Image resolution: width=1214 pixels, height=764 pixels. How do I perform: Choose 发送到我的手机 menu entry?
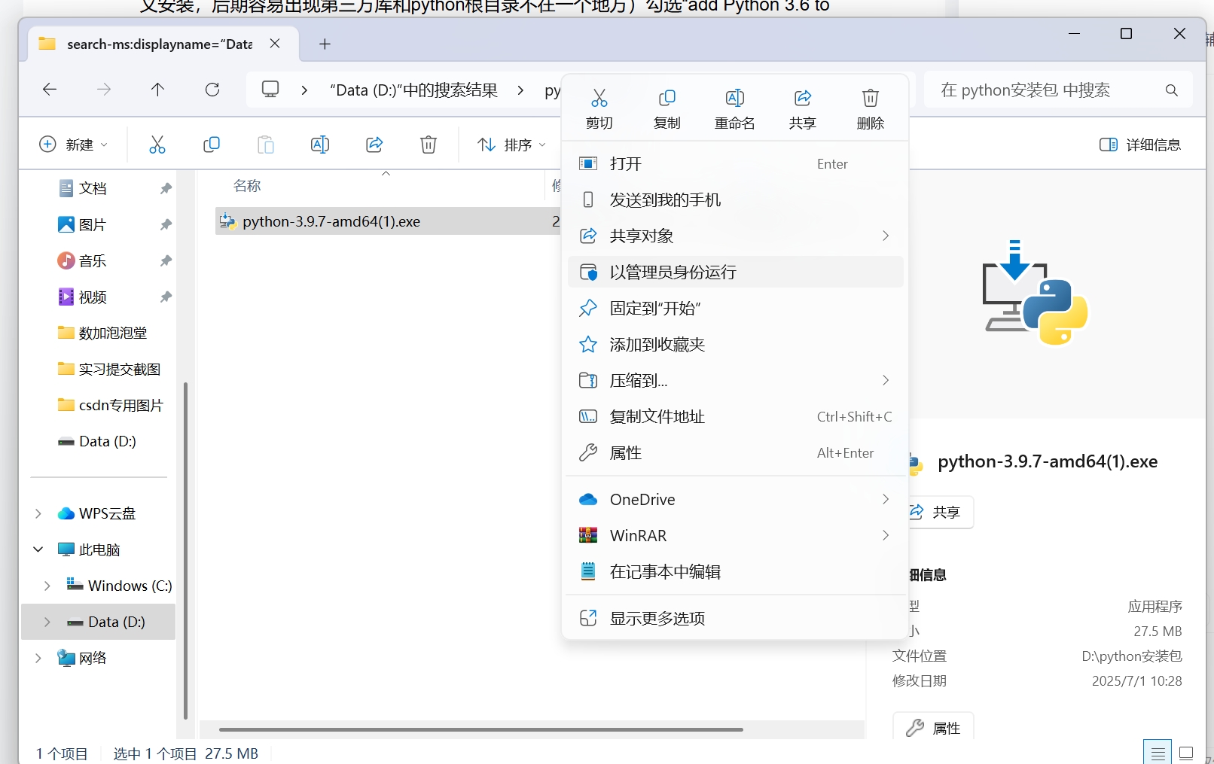pyautogui.click(x=735, y=200)
